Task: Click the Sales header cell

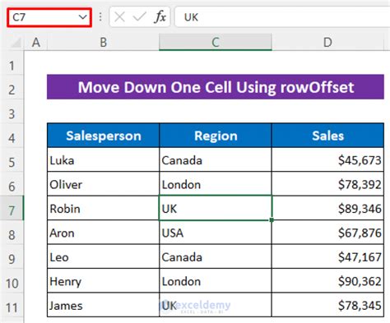Action: tap(327, 136)
